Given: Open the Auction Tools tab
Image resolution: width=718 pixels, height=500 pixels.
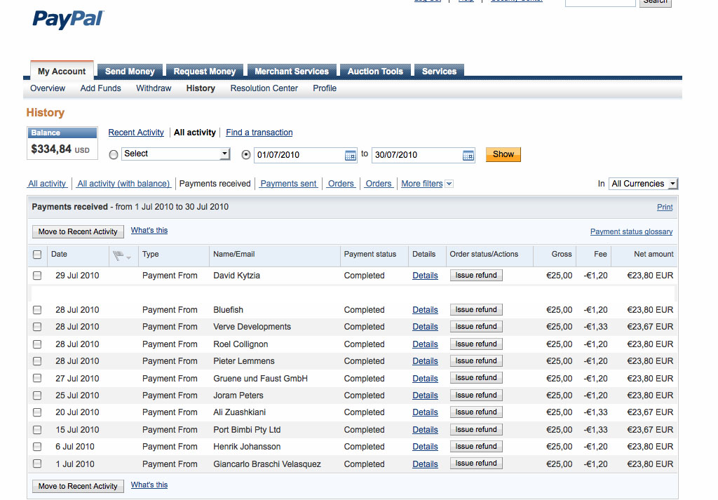Looking at the screenshot, I should [x=376, y=71].
